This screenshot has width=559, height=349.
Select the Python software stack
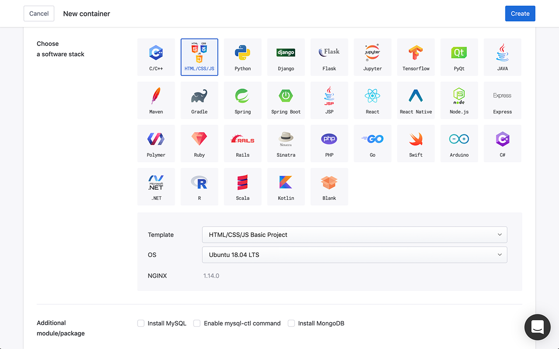click(242, 57)
